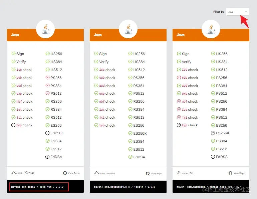Click the Java logo on the nimbus-jose-jwt card
This screenshot has width=257, height=199.
tap(211, 29)
